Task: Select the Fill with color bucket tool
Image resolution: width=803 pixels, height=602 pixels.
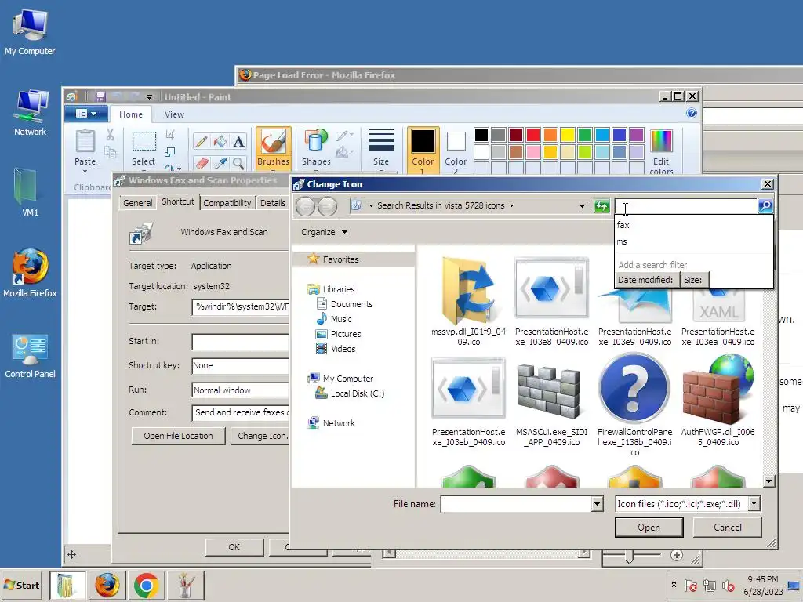Action: point(220,141)
